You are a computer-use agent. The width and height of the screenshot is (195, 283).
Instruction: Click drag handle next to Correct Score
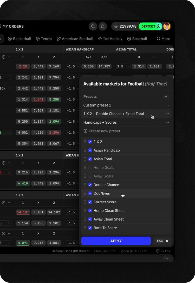pyautogui.click(x=85, y=202)
